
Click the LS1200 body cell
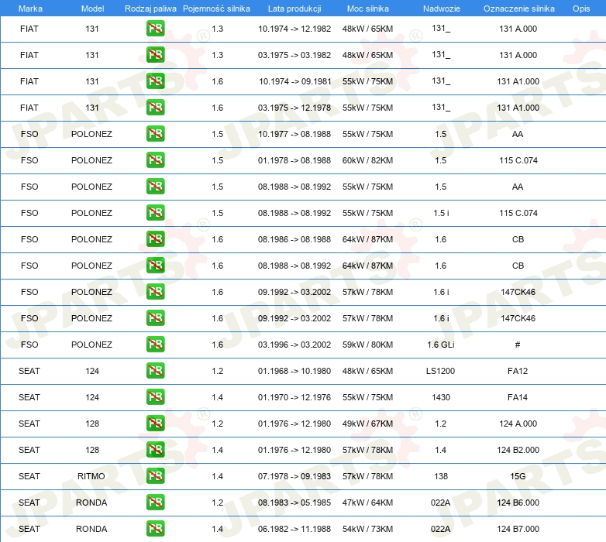tap(440, 371)
